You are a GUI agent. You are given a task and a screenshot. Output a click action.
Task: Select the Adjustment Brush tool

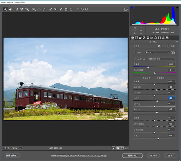point(61,9)
